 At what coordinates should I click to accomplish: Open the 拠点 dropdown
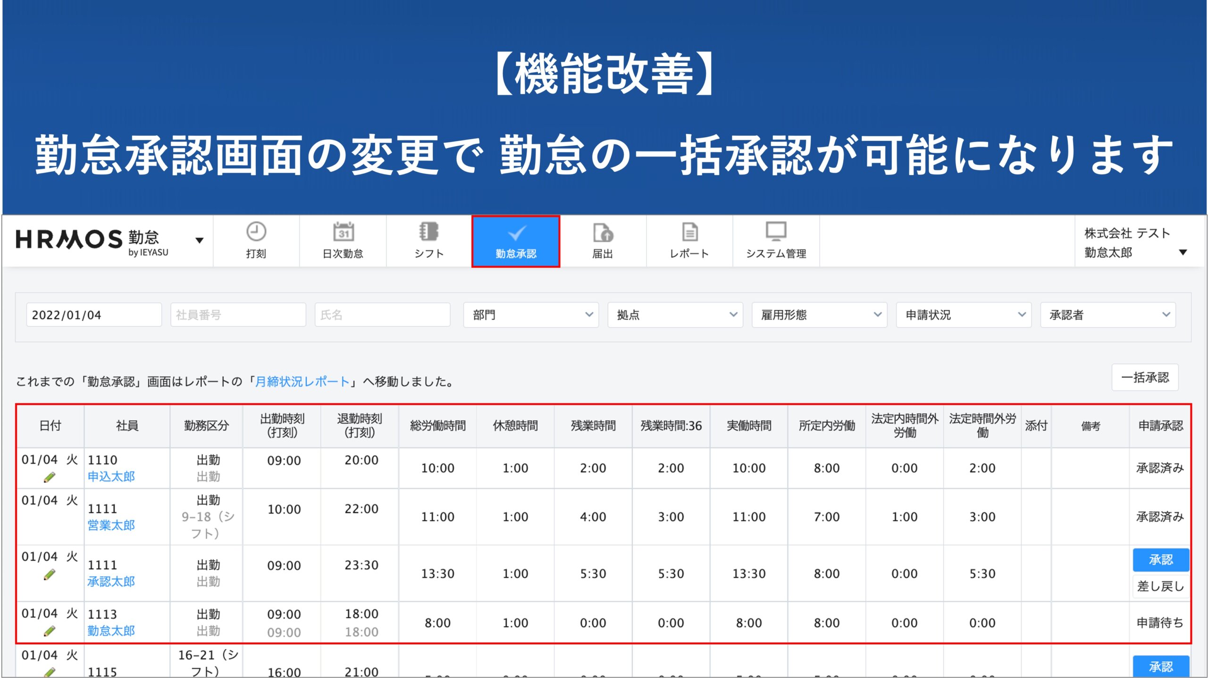[675, 314]
